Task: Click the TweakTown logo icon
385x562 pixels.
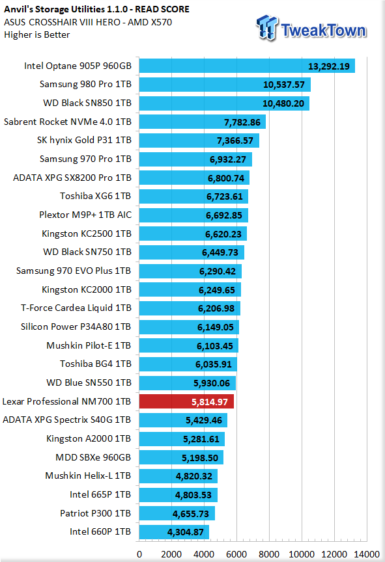Action: [267, 27]
